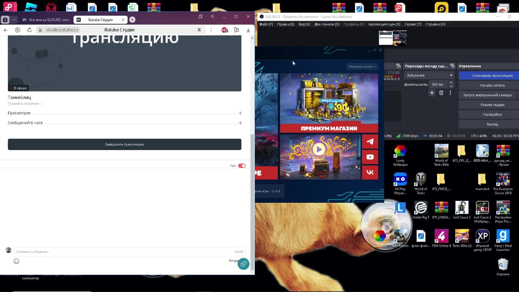The height and width of the screenshot is (292, 519).
Task: Click Остановить трансляцию in OBS
Action: 492,75
